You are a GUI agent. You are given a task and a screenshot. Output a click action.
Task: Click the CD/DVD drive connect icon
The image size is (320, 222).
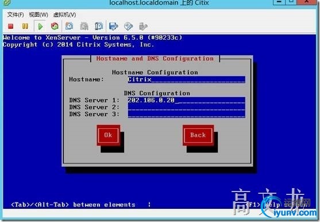point(128,26)
